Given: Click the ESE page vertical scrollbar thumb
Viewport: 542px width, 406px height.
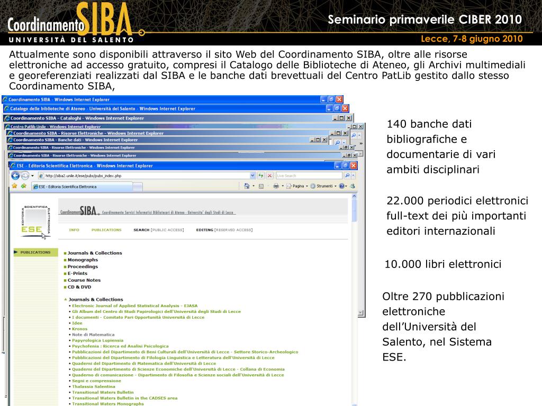Looking at the screenshot, I should (x=354, y=210).
